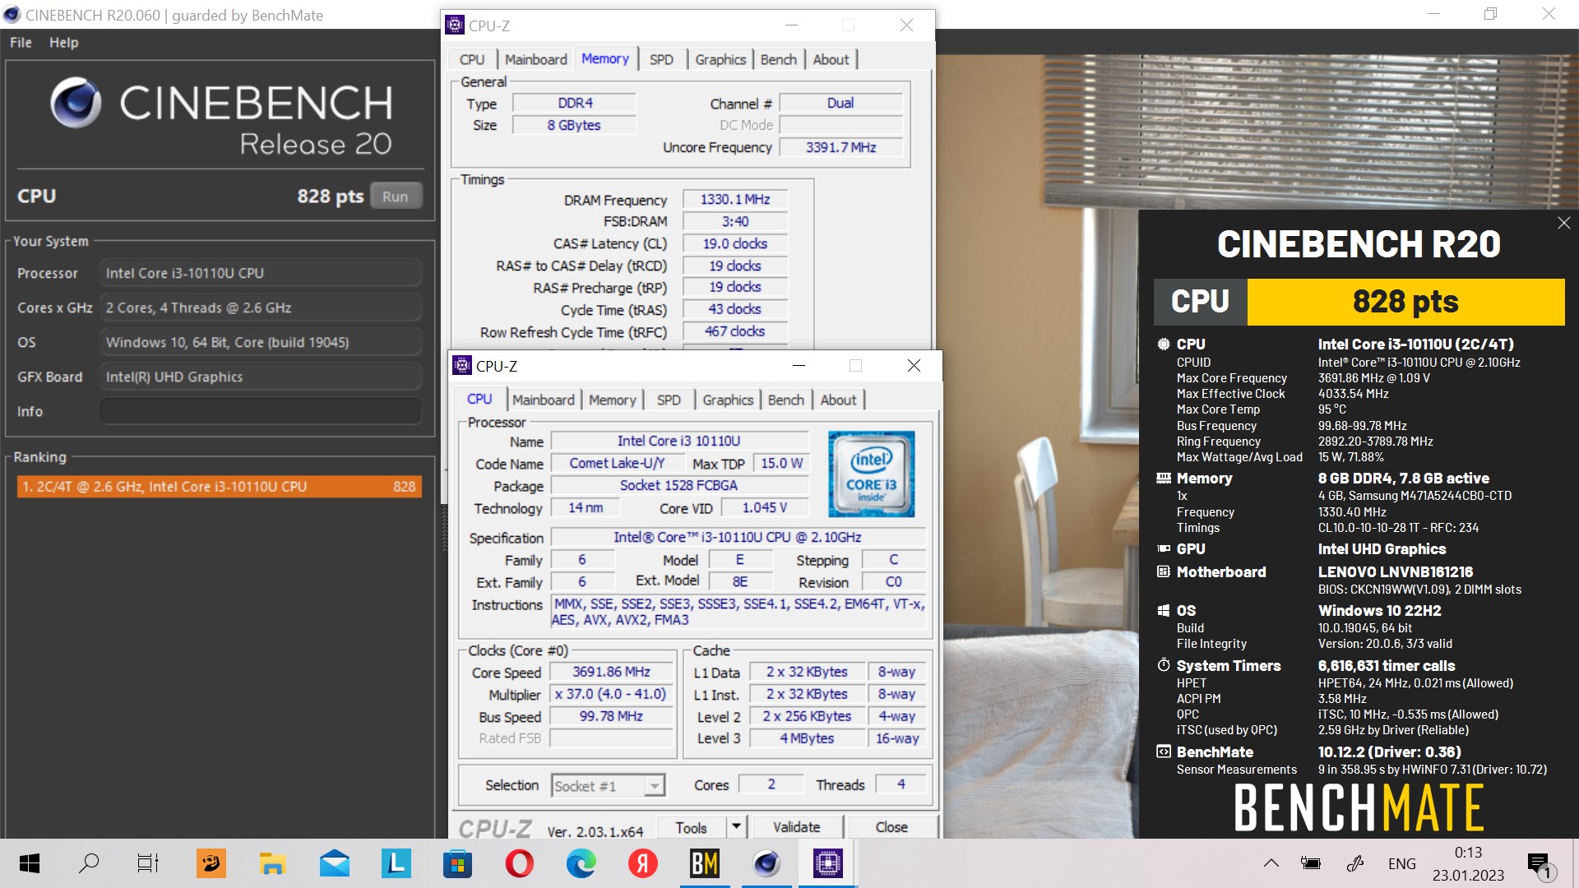The height and width of the screenshot is (888, 1579).
Task: Click CPU-Z front window title icon
Action: tap(463, 365)
